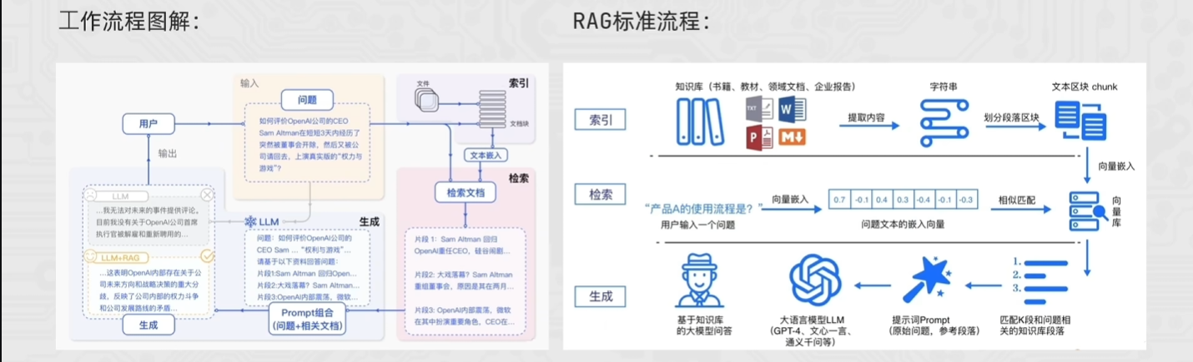Click the 检索 stage label in RAG flow
Screen dimensions: 1193x362
602,195
